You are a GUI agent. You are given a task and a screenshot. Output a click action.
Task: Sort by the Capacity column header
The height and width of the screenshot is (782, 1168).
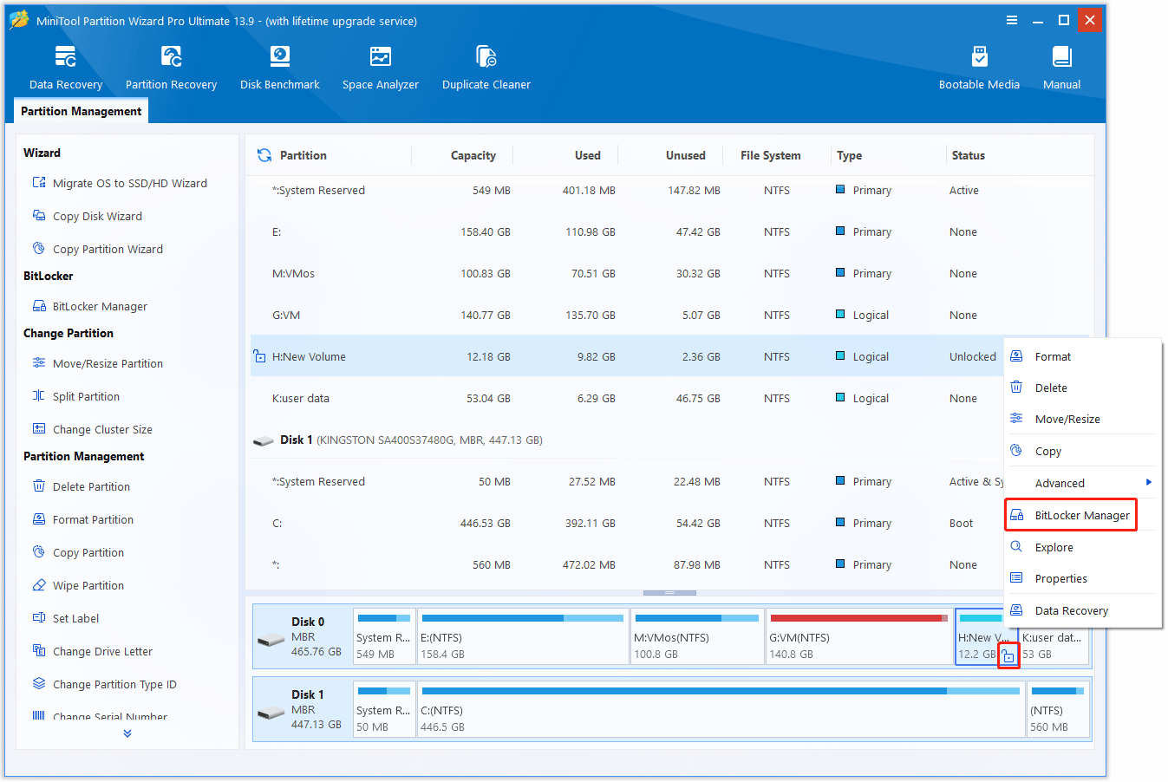[x=473, y=155]
